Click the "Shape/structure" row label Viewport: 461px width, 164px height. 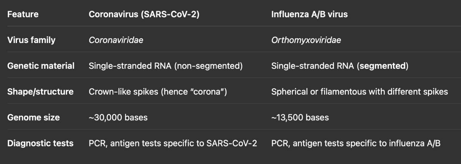40,92
